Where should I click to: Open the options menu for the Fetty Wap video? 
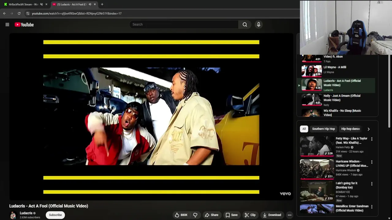(x=372, y=139)
